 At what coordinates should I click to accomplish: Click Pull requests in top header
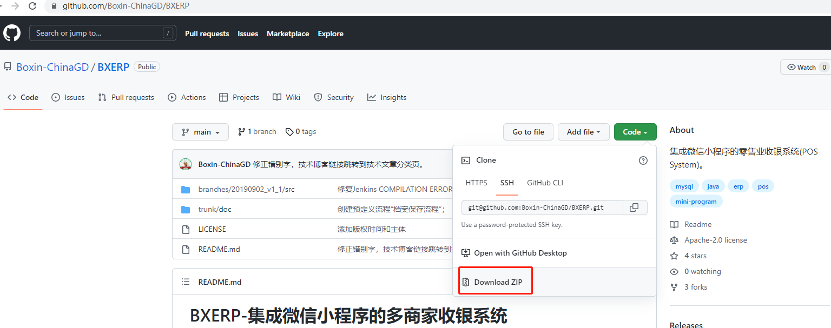pyautogui.click(x=207, y=34)
